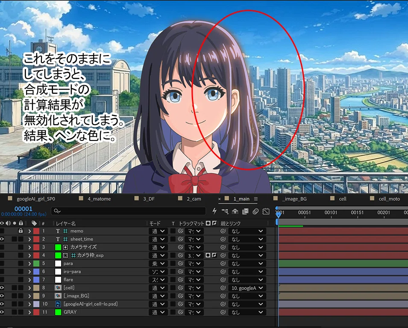
Task: Click the magnifier icon in the layer search
Action: 57,211
